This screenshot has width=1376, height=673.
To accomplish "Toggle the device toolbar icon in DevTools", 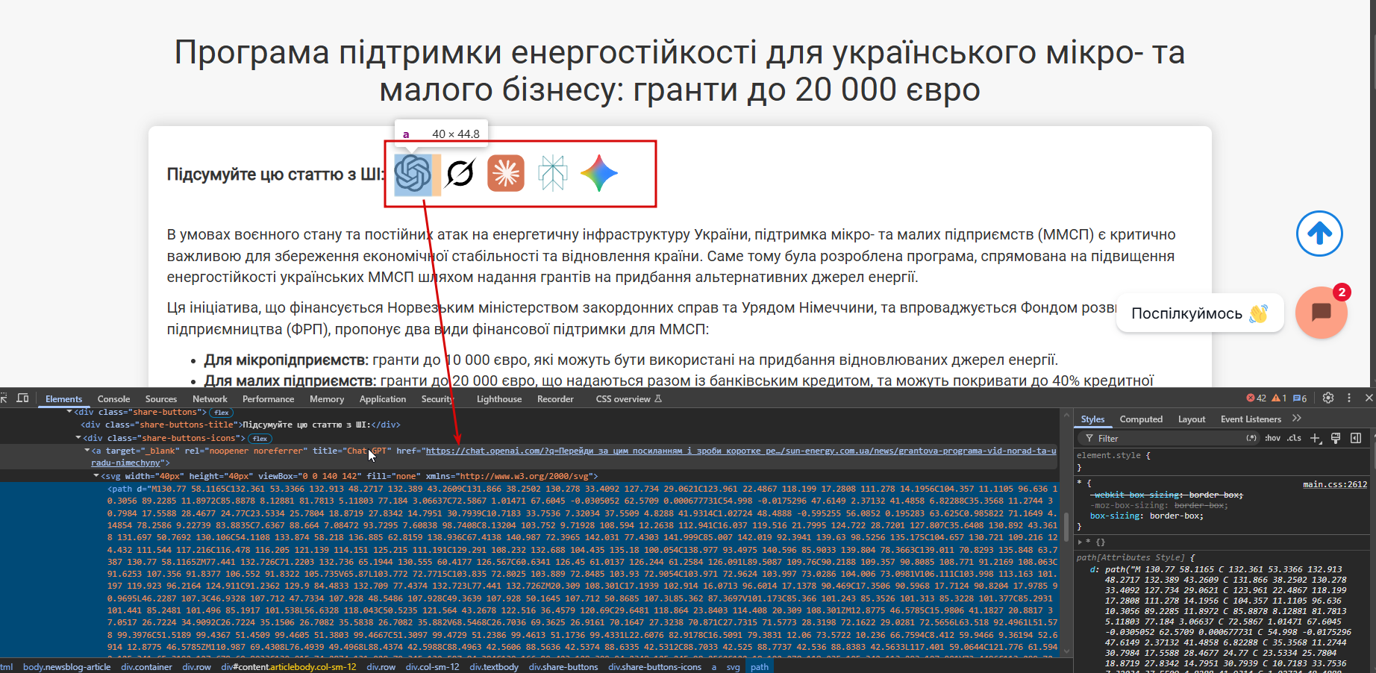I will (x=23, y=398).
